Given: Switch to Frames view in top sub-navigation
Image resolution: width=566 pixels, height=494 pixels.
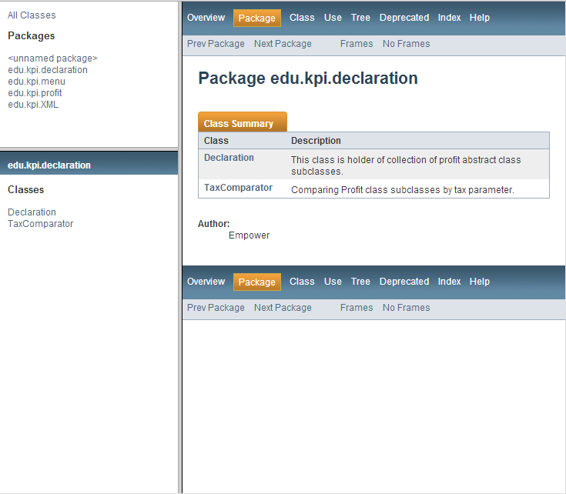Looking at the screenshot, I should pos(357,44).
